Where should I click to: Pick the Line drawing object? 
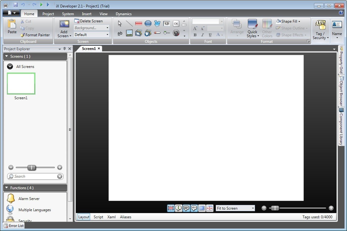(129, 23)
